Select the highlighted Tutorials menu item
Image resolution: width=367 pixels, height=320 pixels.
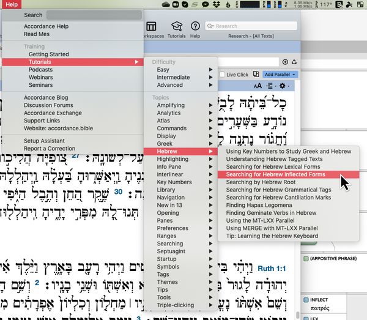pos(73,62)
